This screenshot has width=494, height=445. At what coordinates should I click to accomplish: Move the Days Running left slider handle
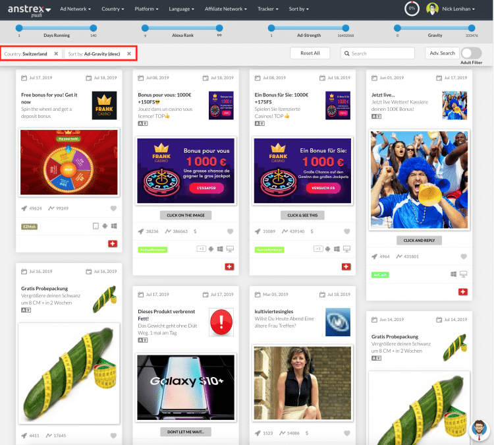coord(19,28)
